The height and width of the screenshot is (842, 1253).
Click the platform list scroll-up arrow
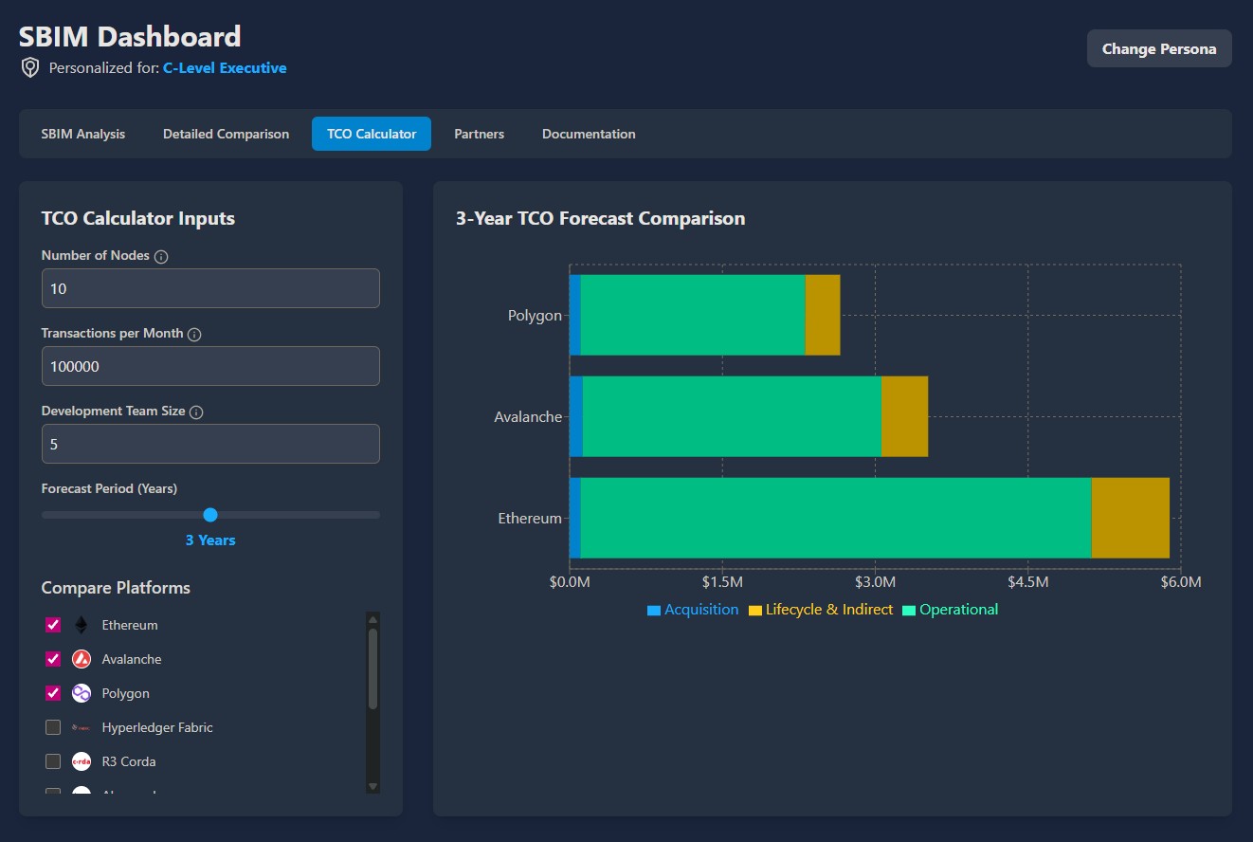tap(372, 619)
